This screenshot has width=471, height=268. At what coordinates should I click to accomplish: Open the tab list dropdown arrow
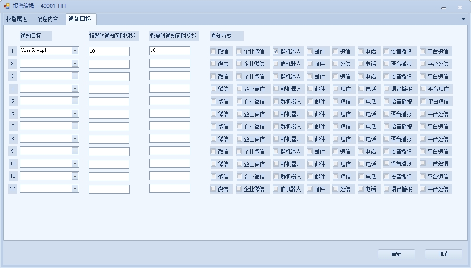coord(463,19)
